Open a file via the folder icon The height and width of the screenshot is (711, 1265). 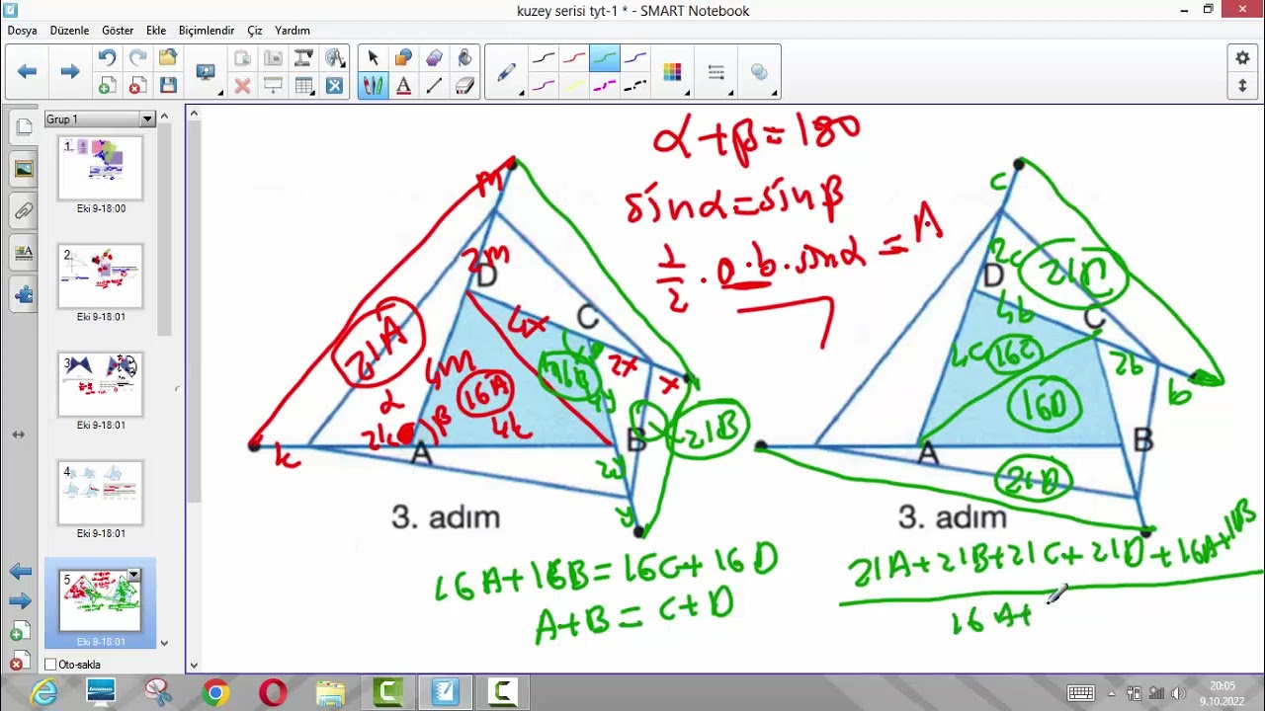pos(168,58)
